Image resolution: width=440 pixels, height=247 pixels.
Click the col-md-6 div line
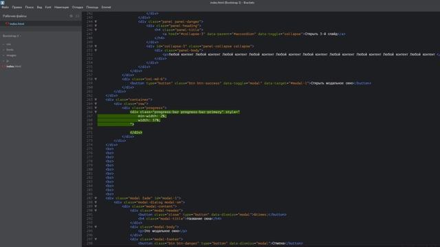tap(144, 79)
